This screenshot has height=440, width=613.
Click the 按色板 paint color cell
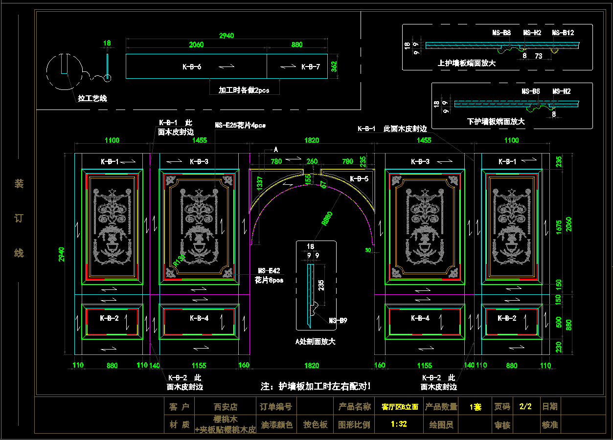pos(315,424)
